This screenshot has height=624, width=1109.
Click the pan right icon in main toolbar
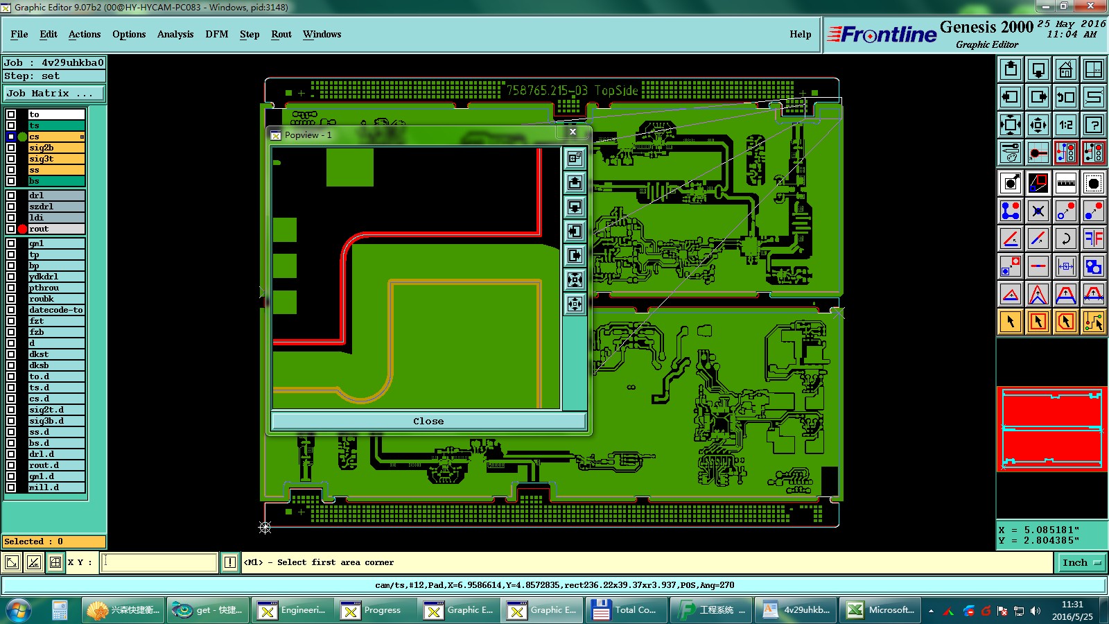[1038, 97]
